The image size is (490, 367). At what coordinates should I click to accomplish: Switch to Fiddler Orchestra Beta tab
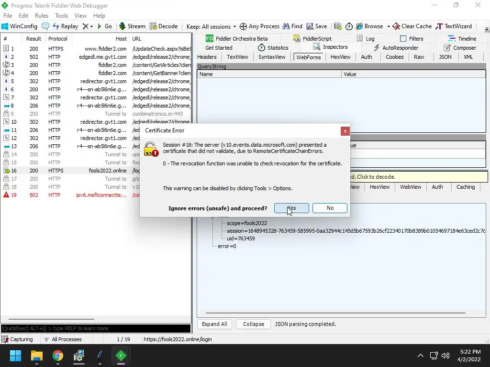(x=236, y=39)
